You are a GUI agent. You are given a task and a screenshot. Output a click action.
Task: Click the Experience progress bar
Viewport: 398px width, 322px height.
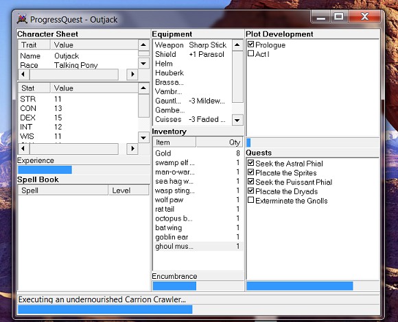(84, 169)
